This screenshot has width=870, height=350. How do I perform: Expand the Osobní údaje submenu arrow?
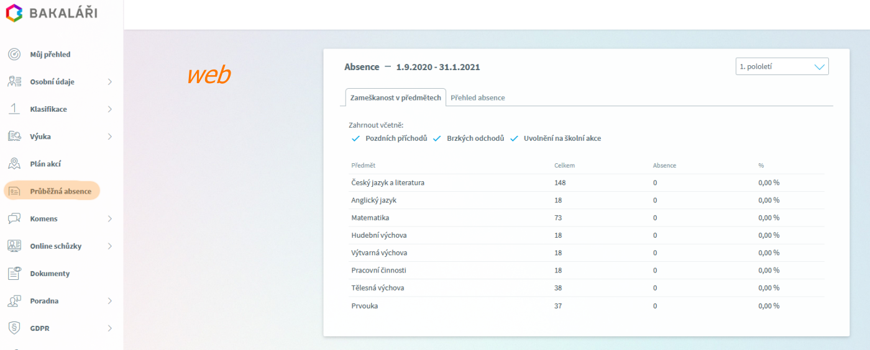[110, 82]
